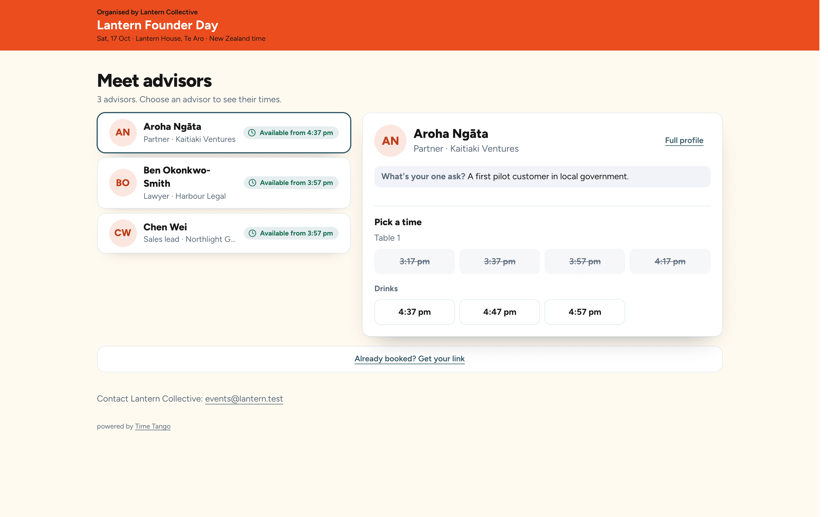Click the 'Table 1' label
This screenshot has height=517, width=828.
387,238
